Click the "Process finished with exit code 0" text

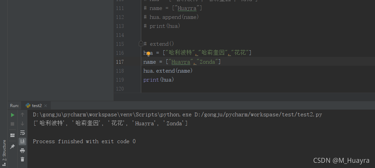point(84,141)
